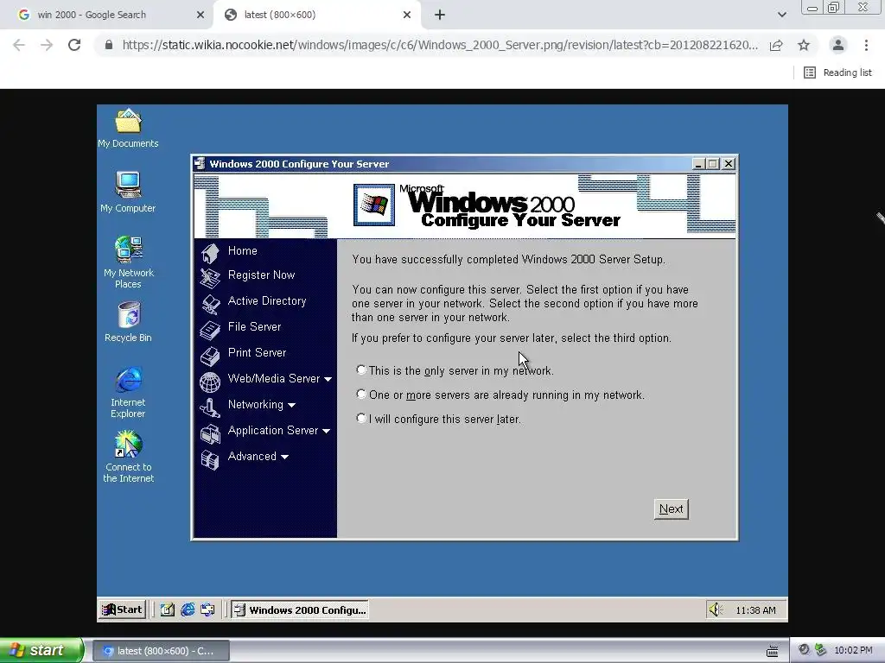This screenshot has height=663, width=885.
Task: Close the Configure Your Server window
Action: tap(729, 164)
